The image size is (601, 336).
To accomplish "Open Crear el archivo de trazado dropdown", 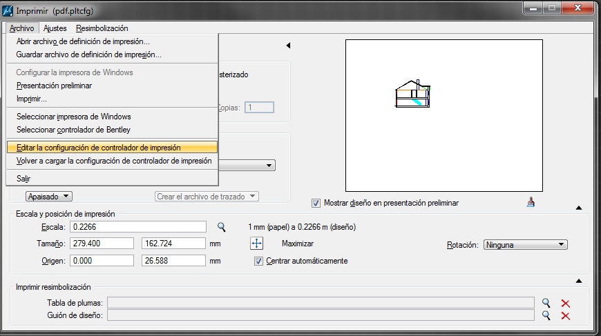I will (207, 197).
